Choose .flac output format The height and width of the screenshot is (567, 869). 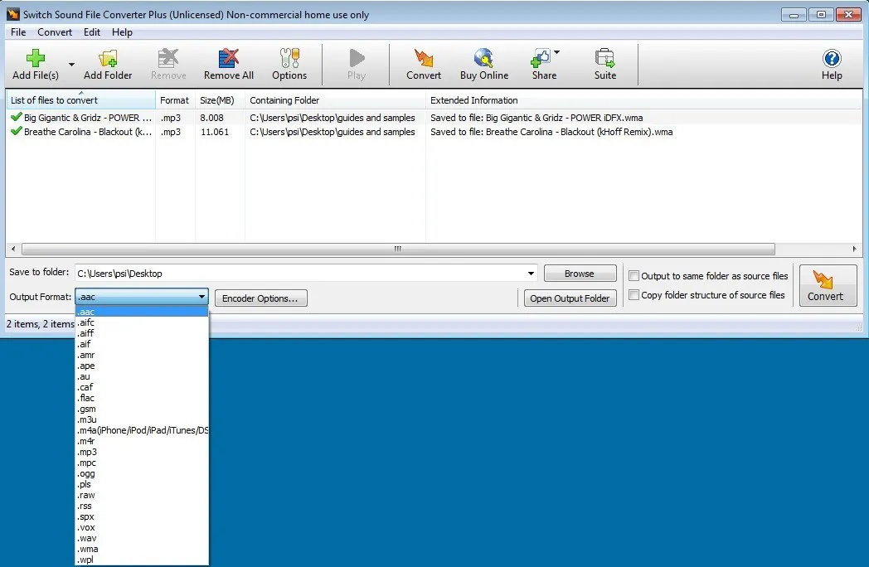tap(142, 398)
